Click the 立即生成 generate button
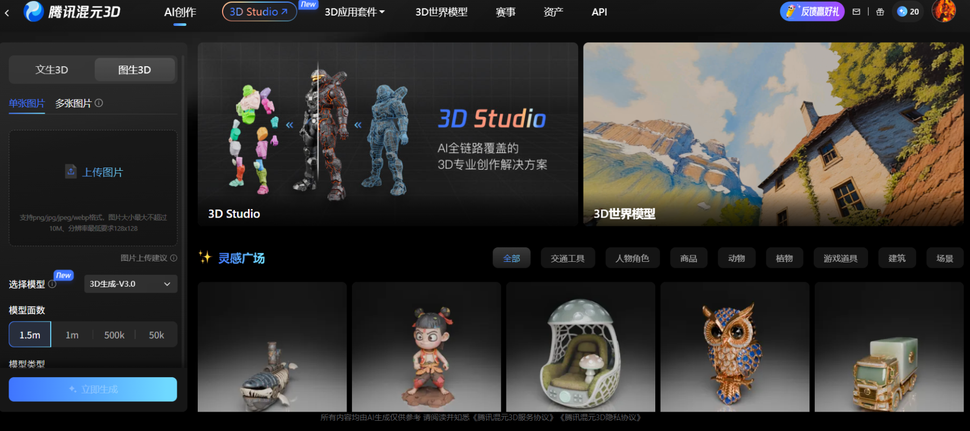970x431 pixels. [x=93, y=389]
